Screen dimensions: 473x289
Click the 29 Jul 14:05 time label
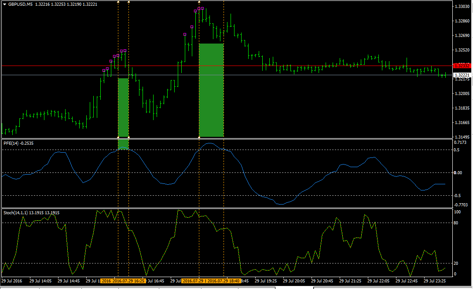pos(40,281)
